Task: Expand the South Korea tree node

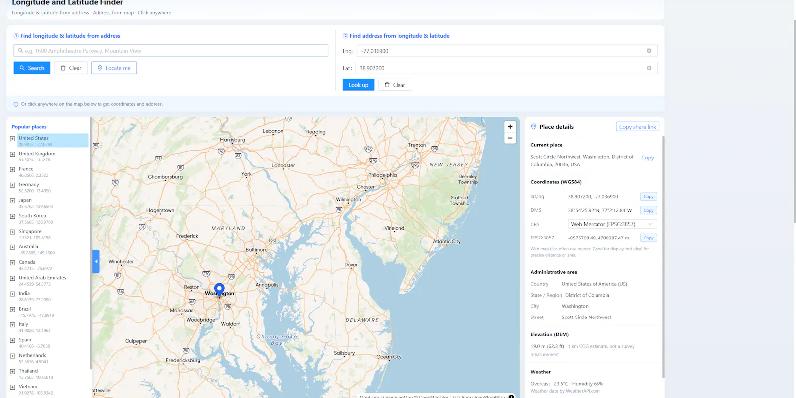Action: click(13, 216)
